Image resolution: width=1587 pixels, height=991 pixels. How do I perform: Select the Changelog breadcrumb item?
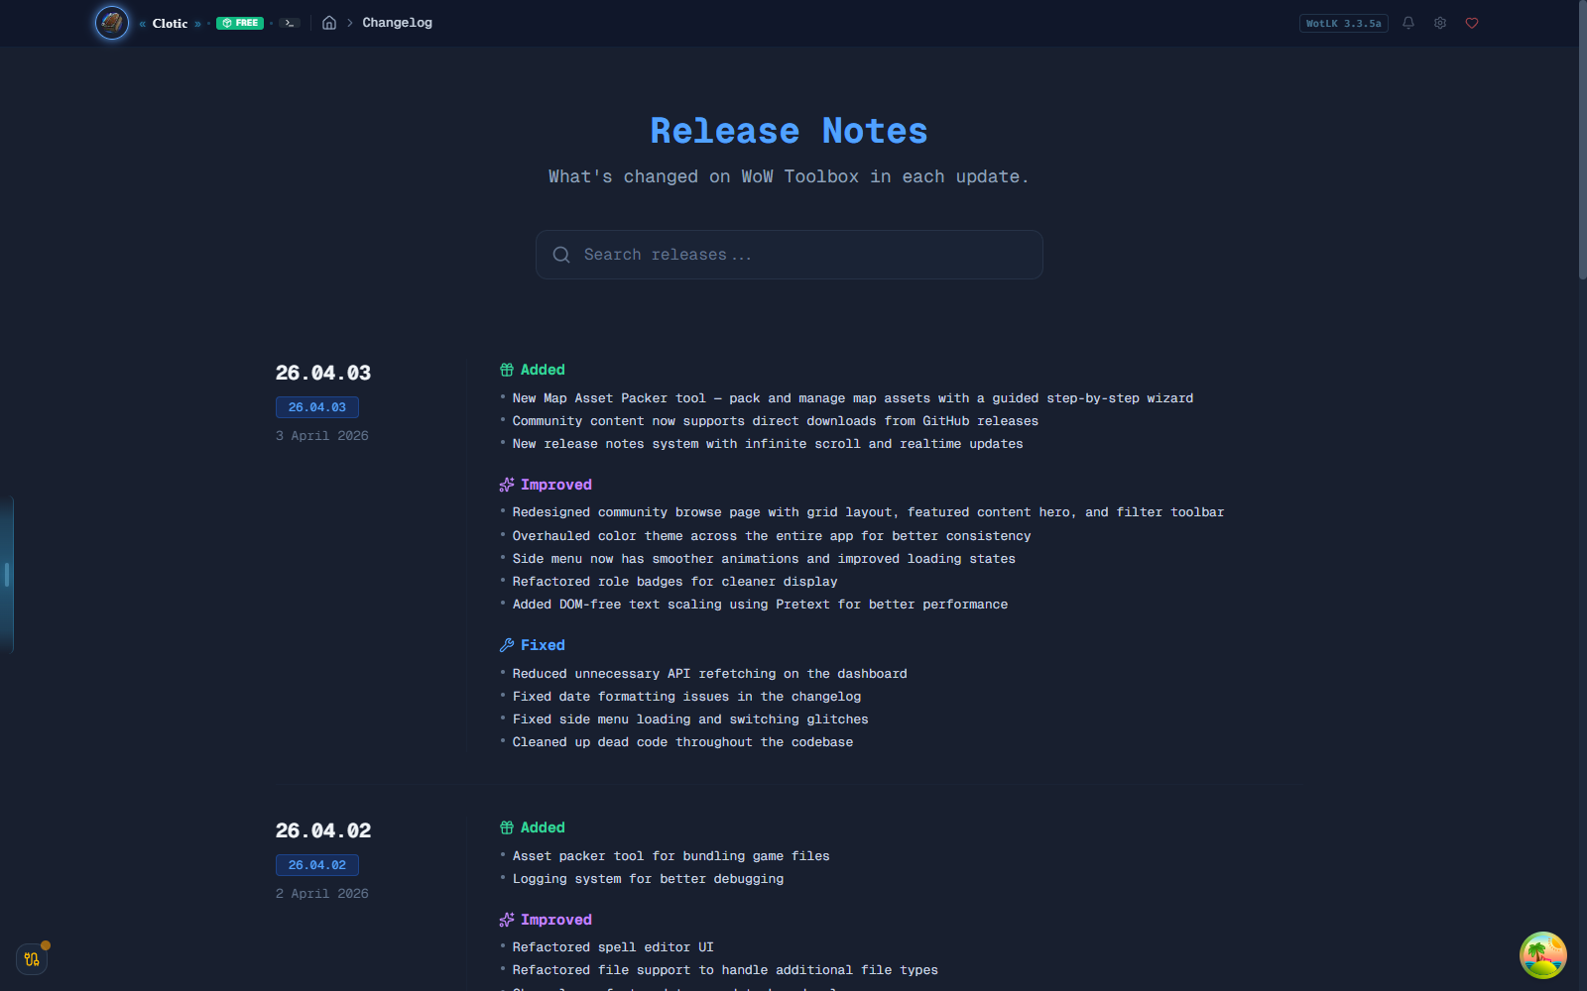(397, 22)
